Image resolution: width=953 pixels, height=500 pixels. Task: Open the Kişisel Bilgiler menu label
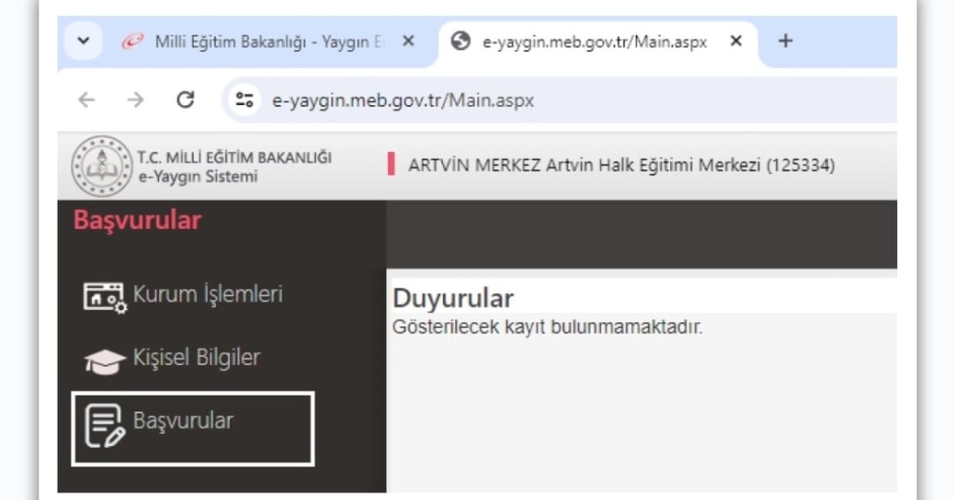point(196,358)
